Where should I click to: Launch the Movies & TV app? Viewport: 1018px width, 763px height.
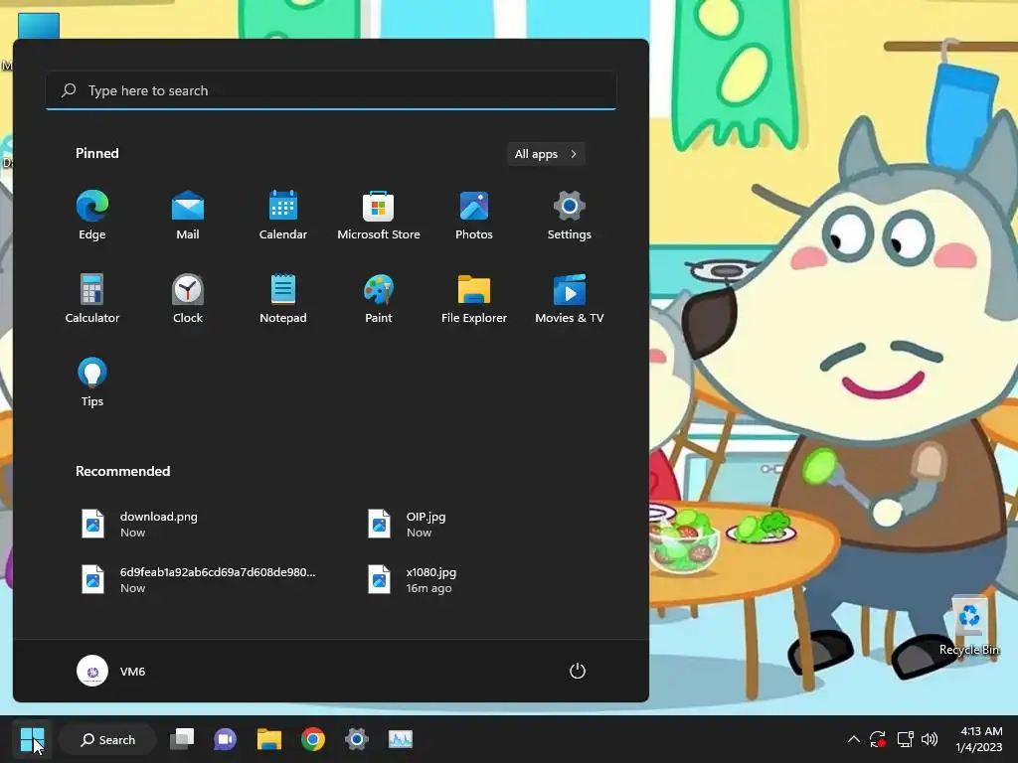coord(570,298)
